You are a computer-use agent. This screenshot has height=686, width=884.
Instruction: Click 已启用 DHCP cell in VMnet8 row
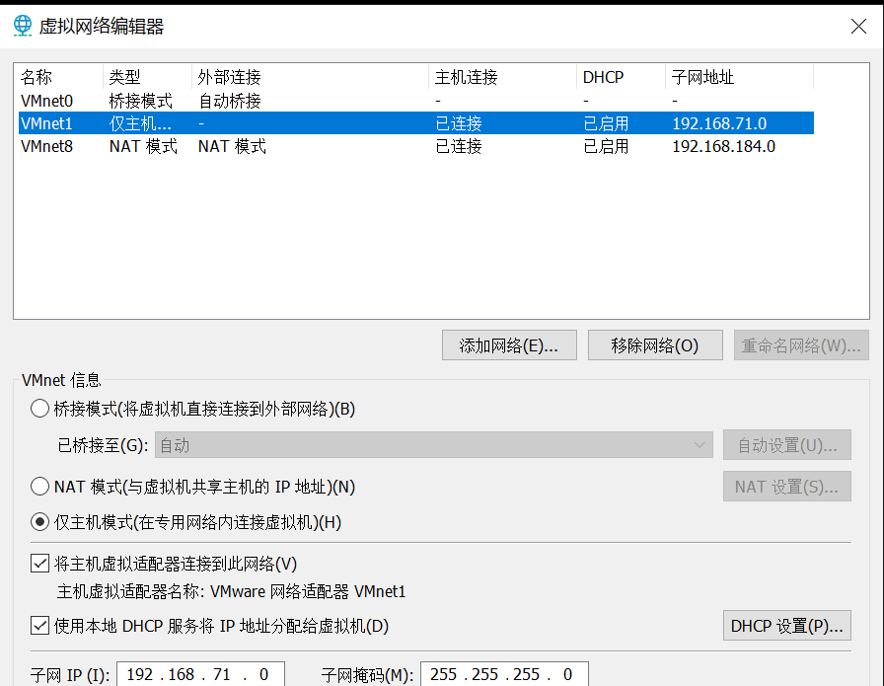click(x=606, y=147)
